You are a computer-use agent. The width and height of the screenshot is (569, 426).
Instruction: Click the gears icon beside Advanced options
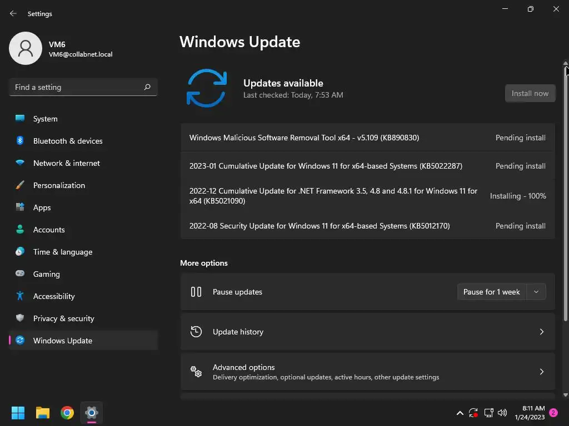[196, 371]
